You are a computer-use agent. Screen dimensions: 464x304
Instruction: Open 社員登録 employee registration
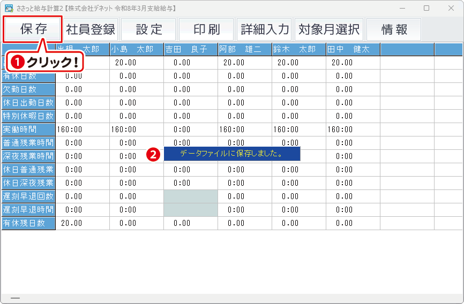click(x=91, y=29)
